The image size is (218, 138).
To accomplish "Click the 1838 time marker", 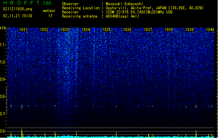I will tap(169, 30).
